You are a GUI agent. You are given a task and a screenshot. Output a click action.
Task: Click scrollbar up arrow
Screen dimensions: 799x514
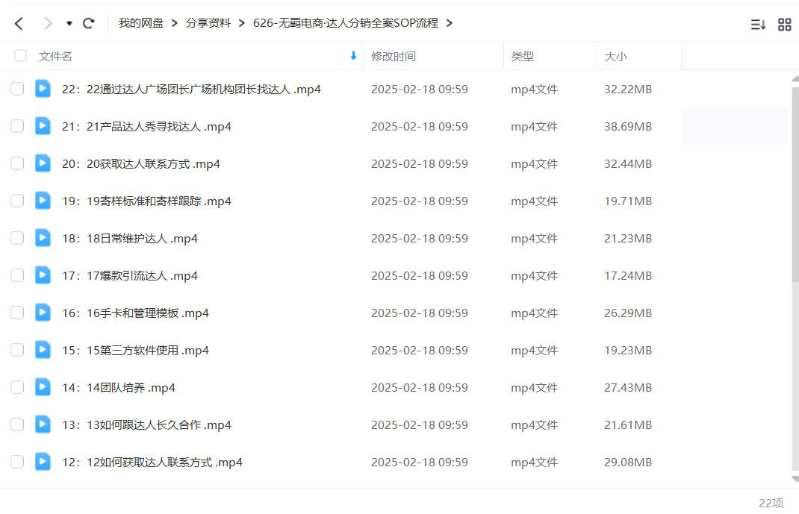tap(795, 79)
